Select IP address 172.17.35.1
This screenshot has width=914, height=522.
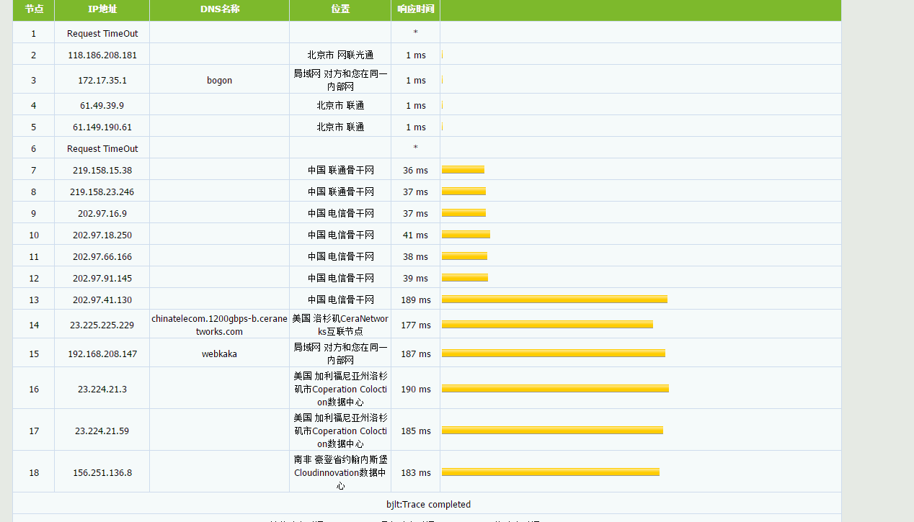click(102, 81)
